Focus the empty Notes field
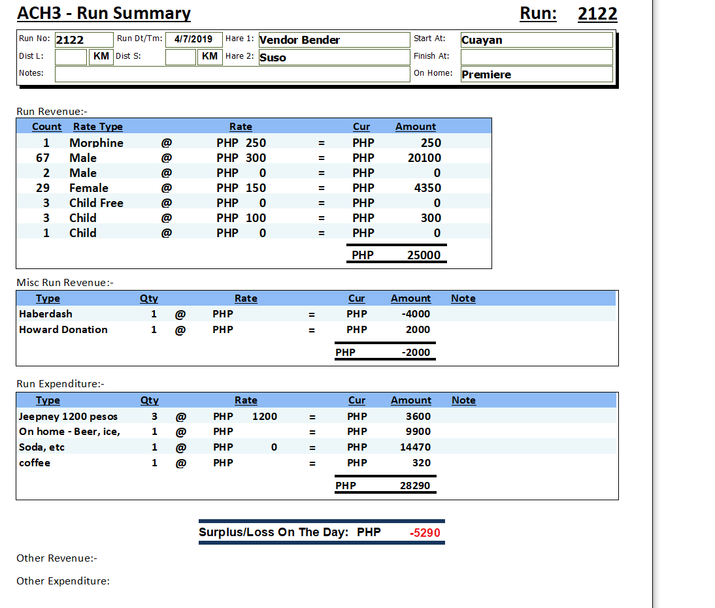Viewport: 715px width, 608px height. [231, 74]
